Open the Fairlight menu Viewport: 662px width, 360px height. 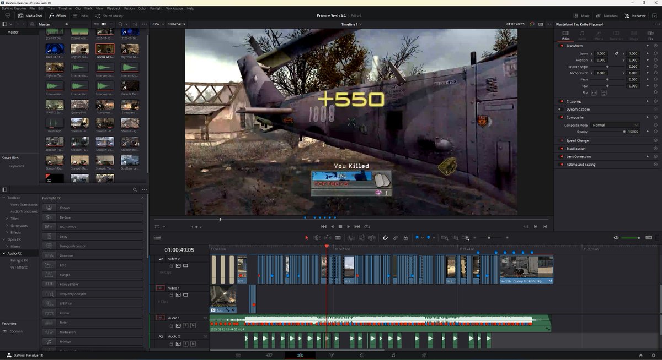coord(156,8)
